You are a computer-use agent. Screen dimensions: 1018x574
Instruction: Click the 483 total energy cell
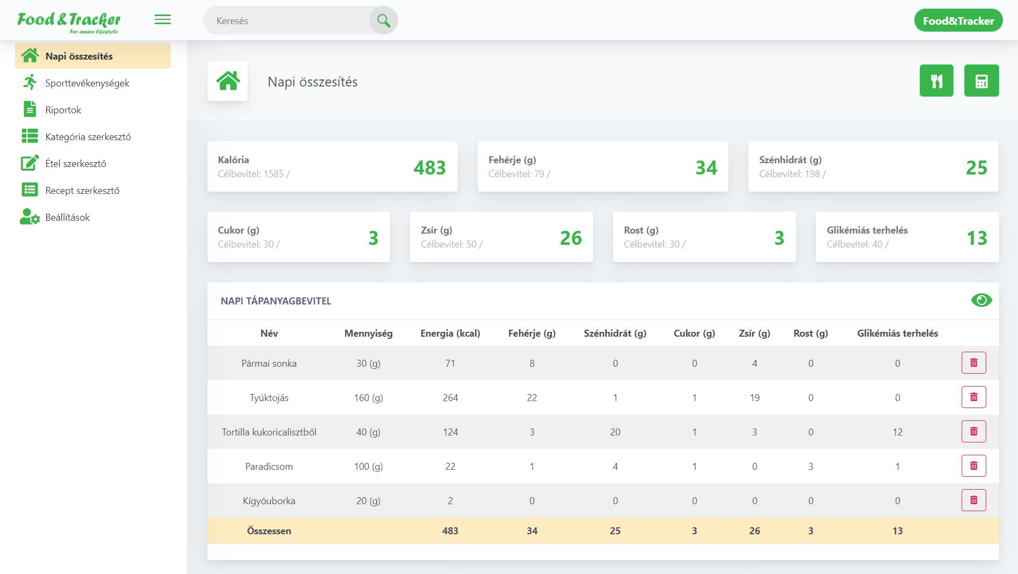(450, 531)
